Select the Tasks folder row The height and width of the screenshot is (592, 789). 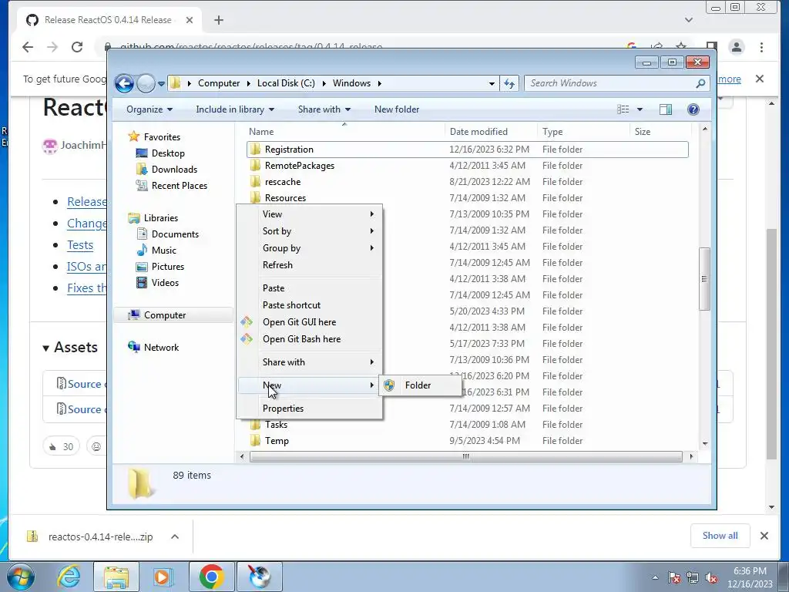coord(468,425)
